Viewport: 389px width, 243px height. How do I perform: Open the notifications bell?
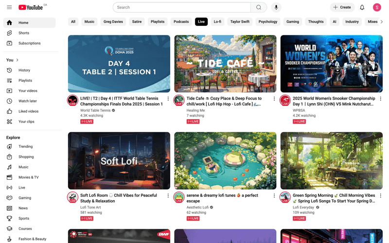[x=362, y=7]
